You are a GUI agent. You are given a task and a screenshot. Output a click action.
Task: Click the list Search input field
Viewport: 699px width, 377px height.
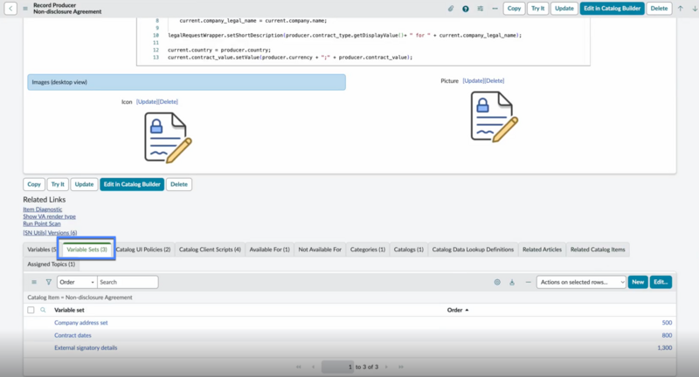click(128, 282)
